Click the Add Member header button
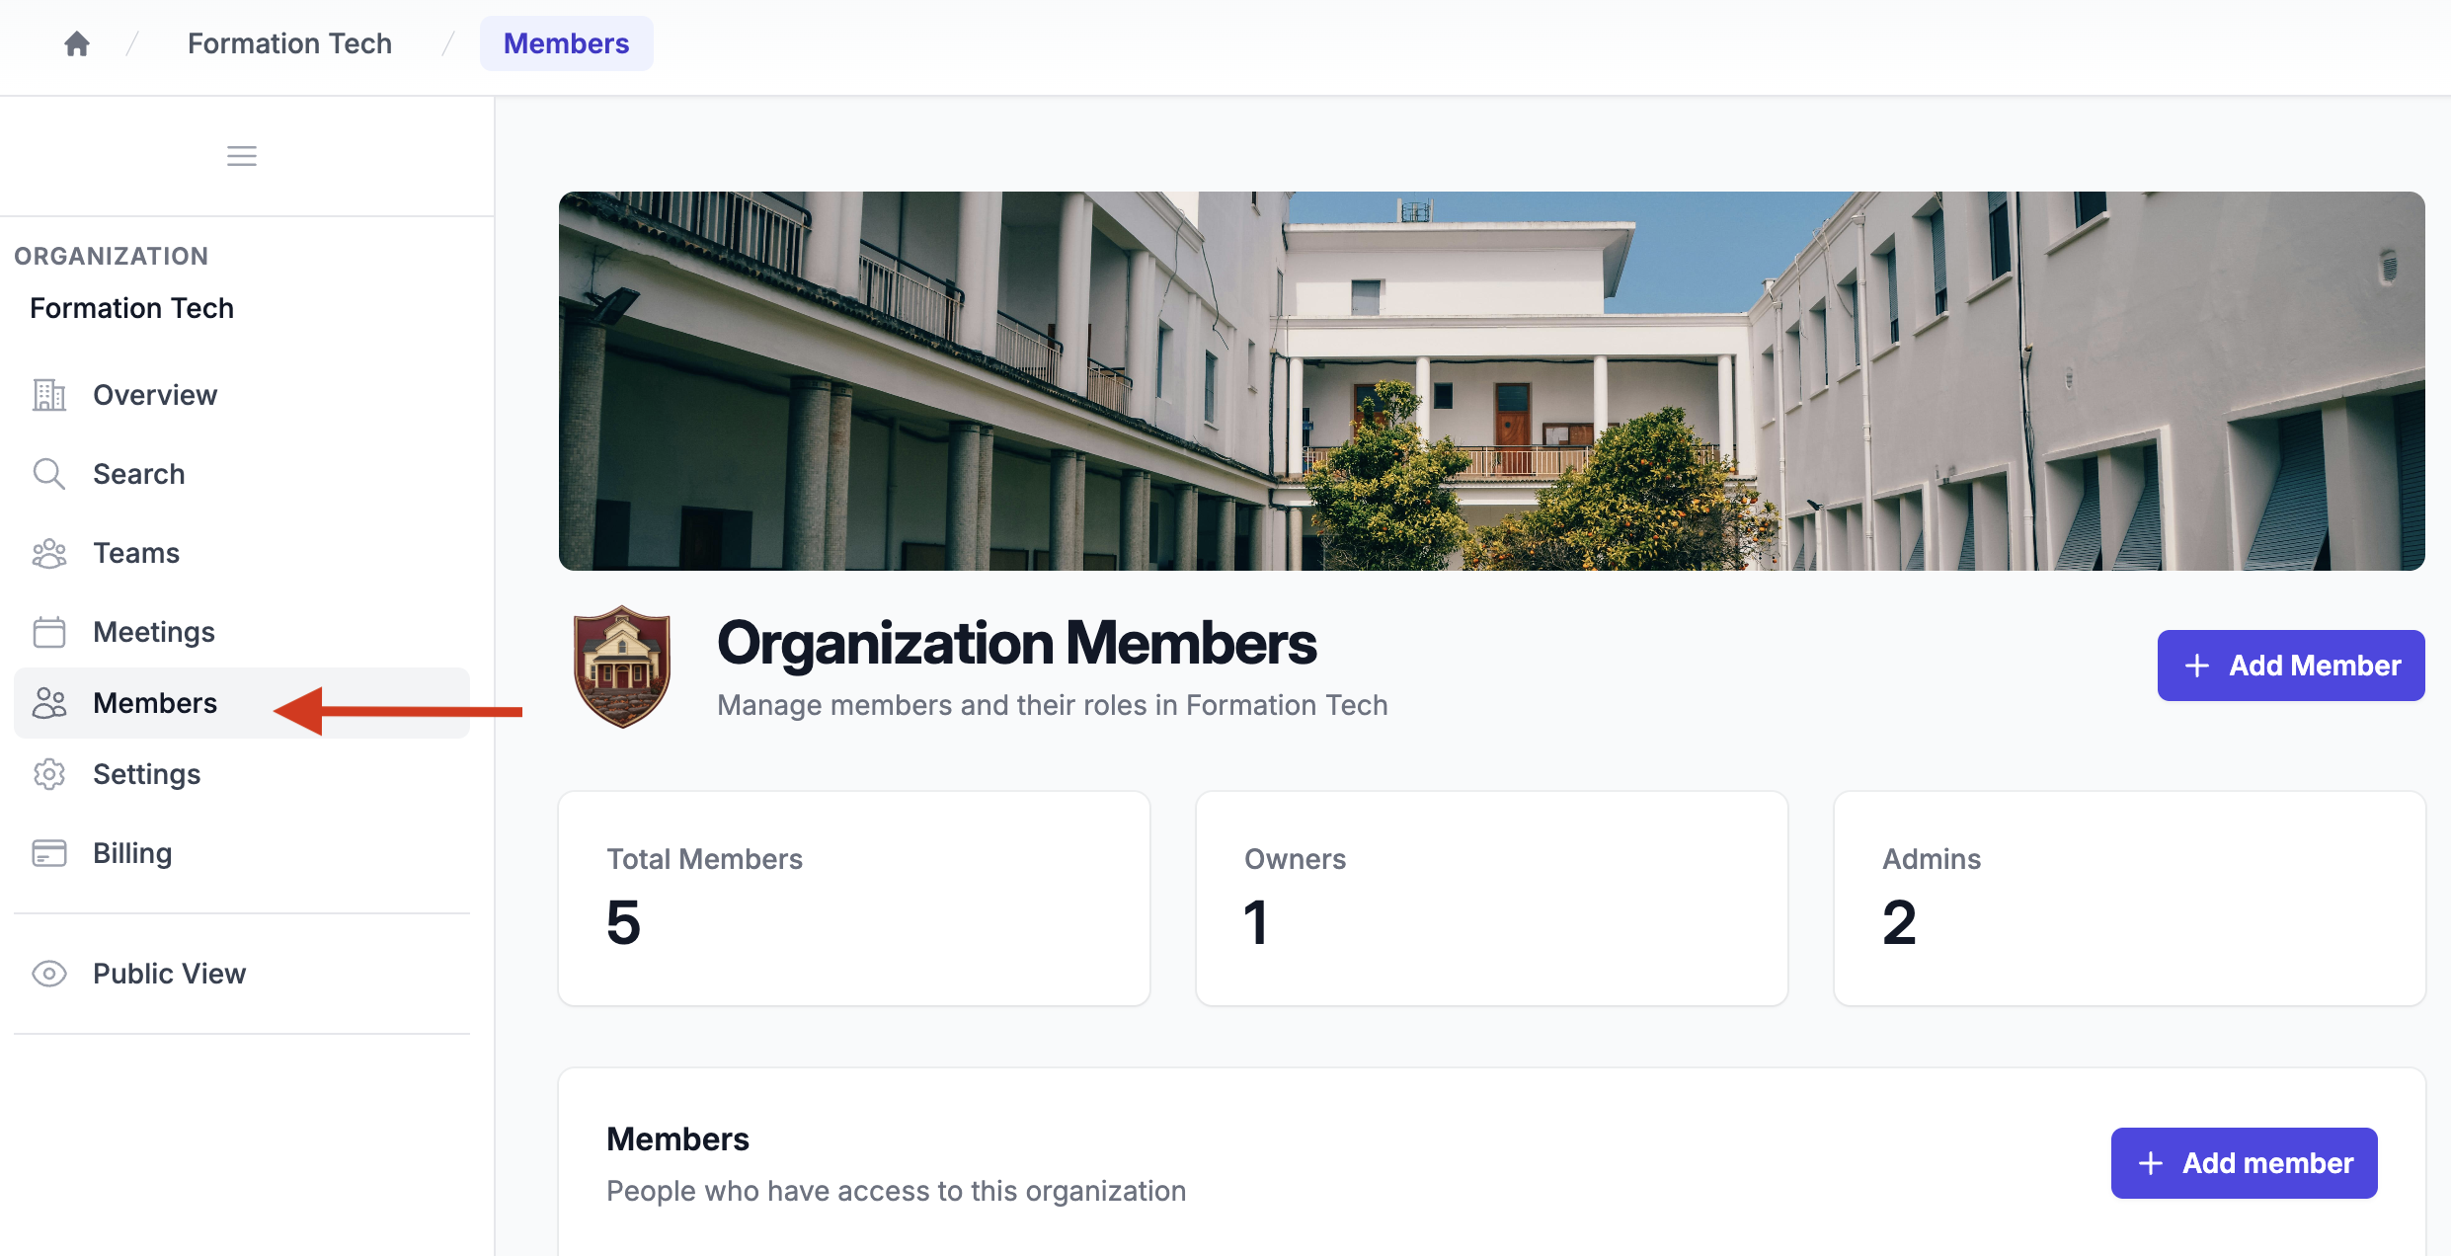Image resolution: width=2451 pixels, height=1256 pixels. point(2291,666)
